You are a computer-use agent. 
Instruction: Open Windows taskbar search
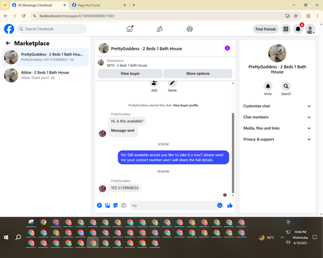point(18,237)
